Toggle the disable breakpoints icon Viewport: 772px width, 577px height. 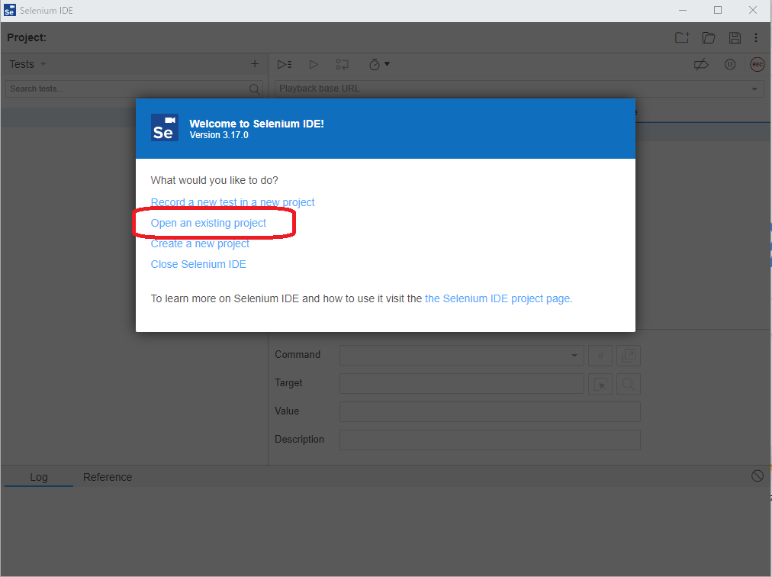701,64
